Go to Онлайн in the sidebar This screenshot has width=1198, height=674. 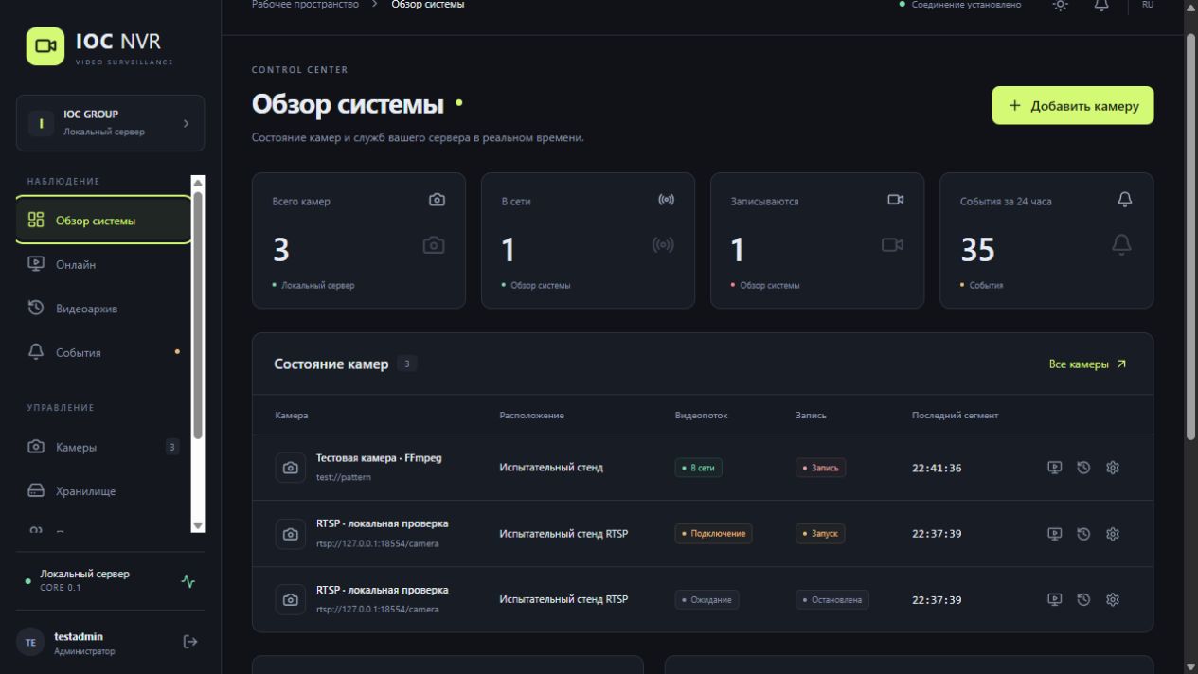[x=104, y=264]
